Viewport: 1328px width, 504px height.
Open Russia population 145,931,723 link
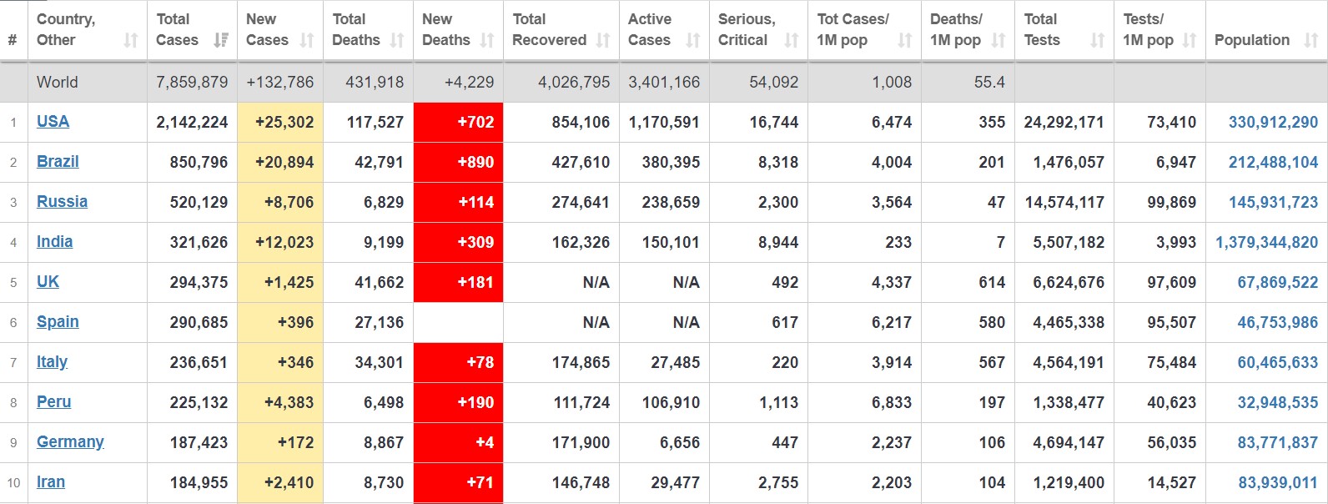point(1273,202)
